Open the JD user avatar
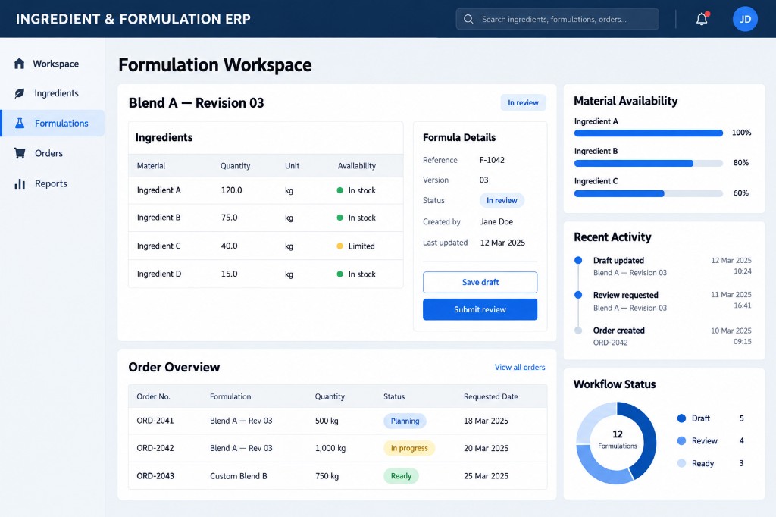 [x=745, y=19]
